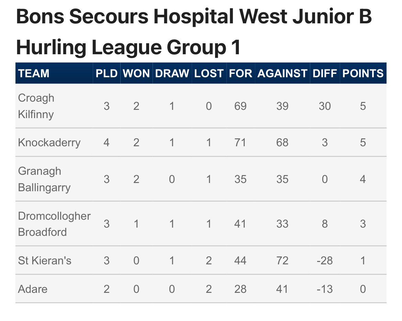Select the St Kieran's team name
This screenshot has height=321, width=402.
point(45,261)
